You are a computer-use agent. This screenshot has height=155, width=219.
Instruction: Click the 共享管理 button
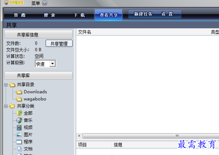[59, 44]
